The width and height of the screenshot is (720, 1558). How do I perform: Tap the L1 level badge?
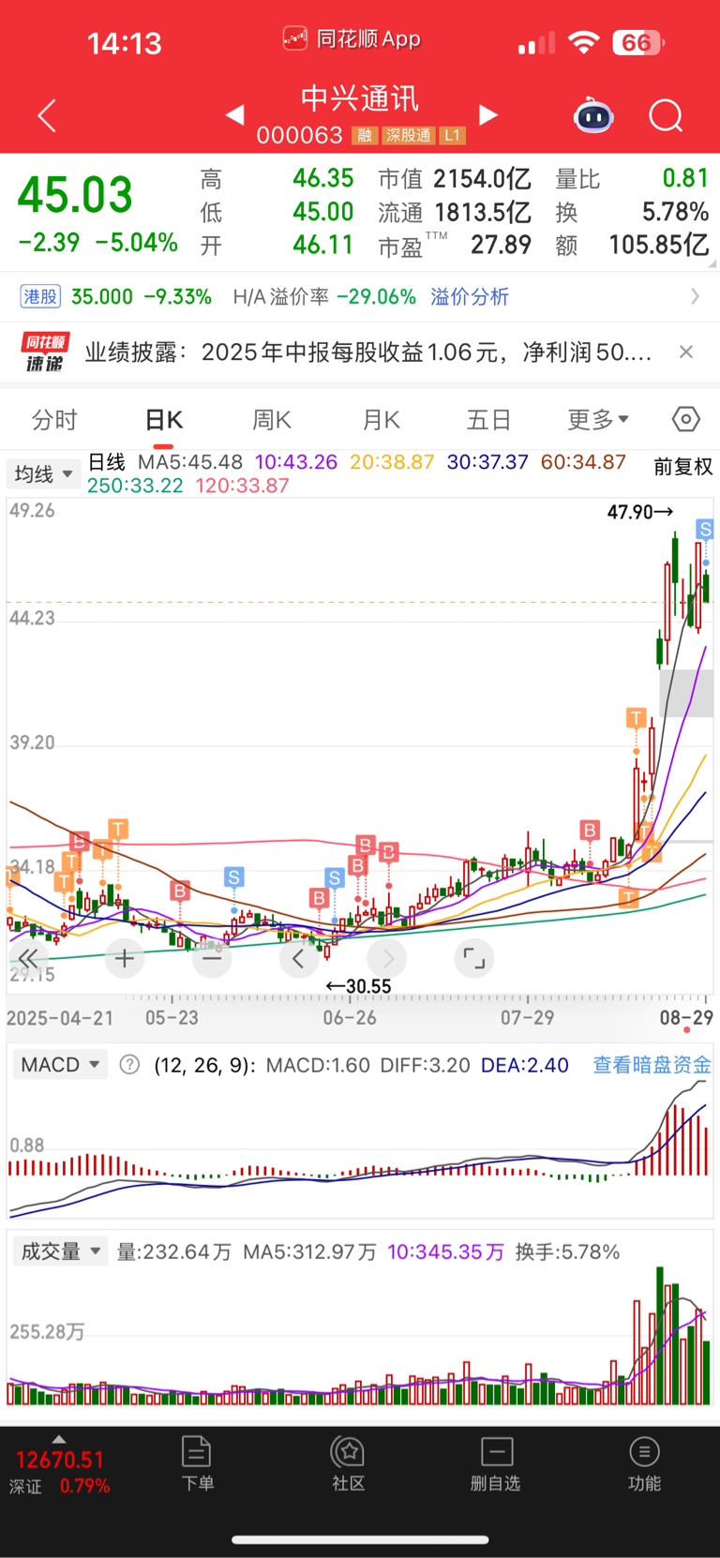(x=453, y=136)
